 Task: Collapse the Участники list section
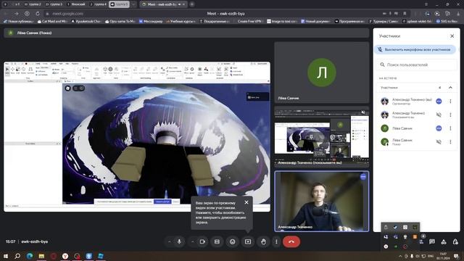pyautogui.click(x=450, y=87)
